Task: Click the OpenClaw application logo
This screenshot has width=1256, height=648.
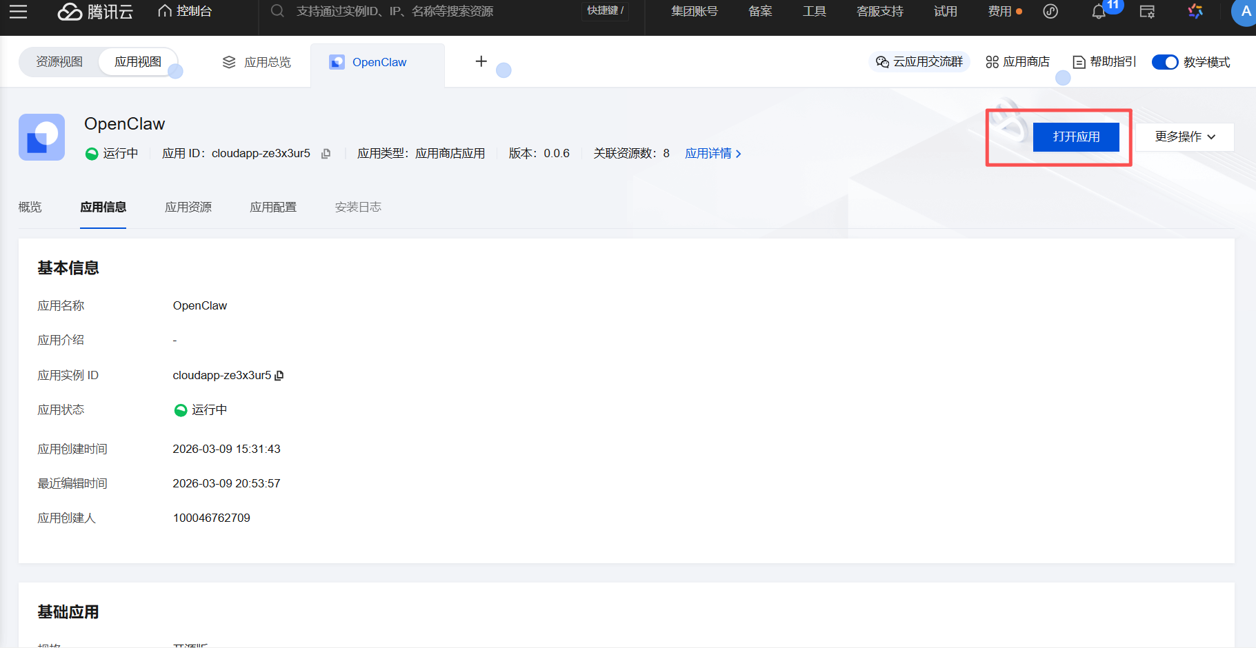Action: (x=41, y=137)
